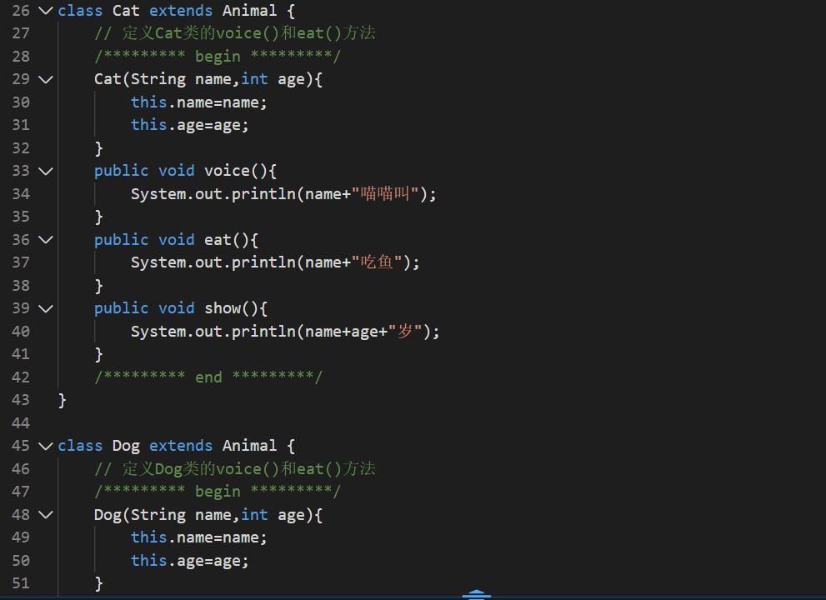826x600 pixels.
Task: Click the public keyword on line 33
Action: pos(121,170)
